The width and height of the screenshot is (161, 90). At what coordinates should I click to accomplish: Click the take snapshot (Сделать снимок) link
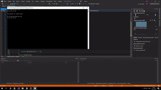(139, 46)
